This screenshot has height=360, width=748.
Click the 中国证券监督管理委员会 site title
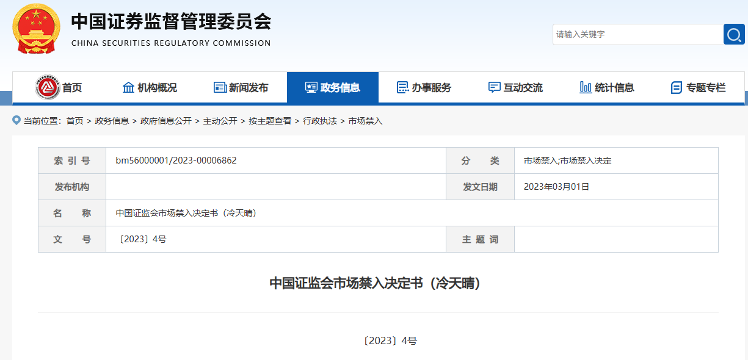(x=171, y=23)
